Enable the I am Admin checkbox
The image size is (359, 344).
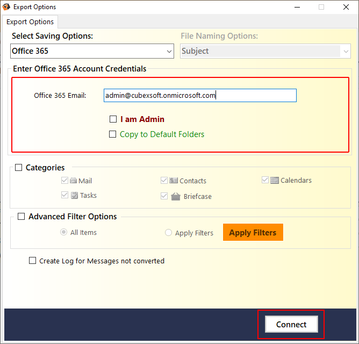point(113,119)
